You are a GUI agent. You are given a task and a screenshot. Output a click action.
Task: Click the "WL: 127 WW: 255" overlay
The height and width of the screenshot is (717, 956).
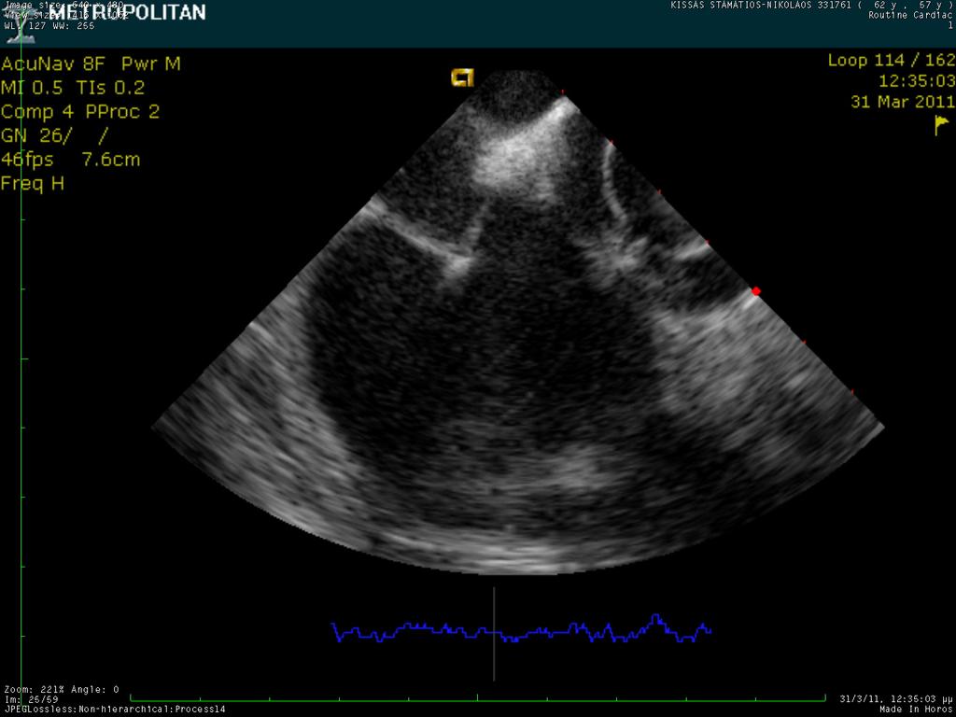(x=49, y=25)
